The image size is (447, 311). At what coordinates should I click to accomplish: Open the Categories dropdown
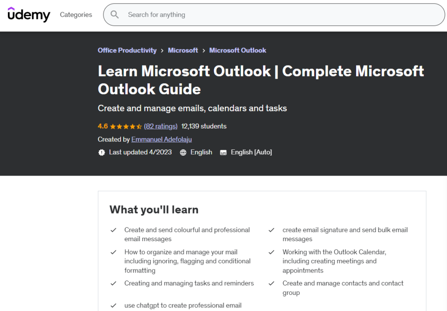pos(76,14)
